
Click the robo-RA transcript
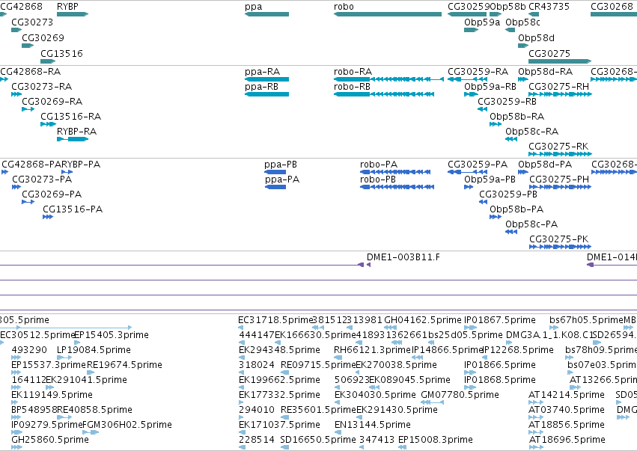tap(388, 79)
